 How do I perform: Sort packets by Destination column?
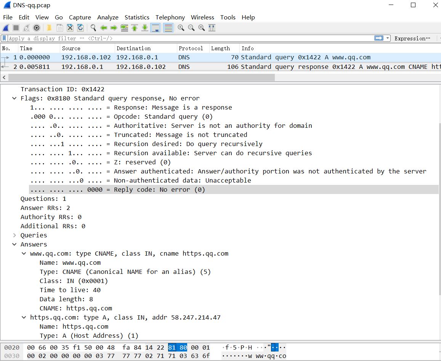click(146, 48)
